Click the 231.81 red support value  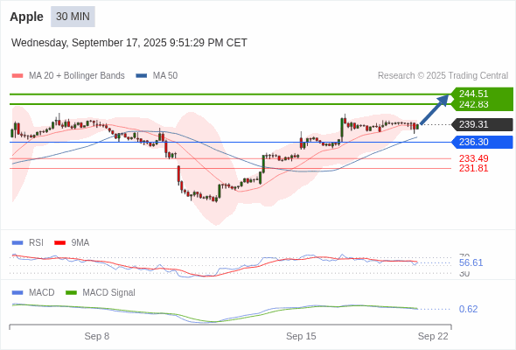point(473,168)
